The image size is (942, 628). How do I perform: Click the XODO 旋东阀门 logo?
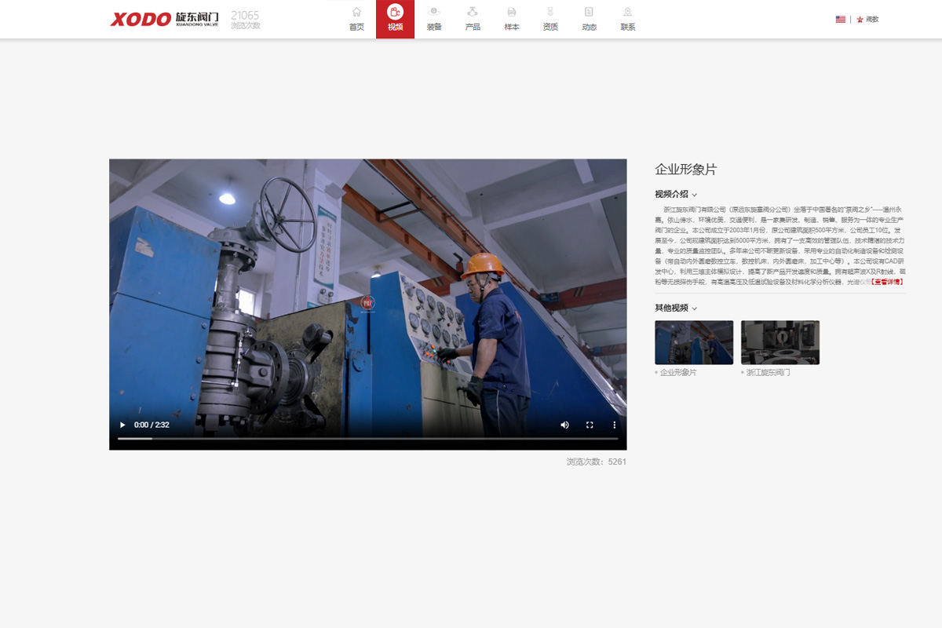tap(165, 19)
